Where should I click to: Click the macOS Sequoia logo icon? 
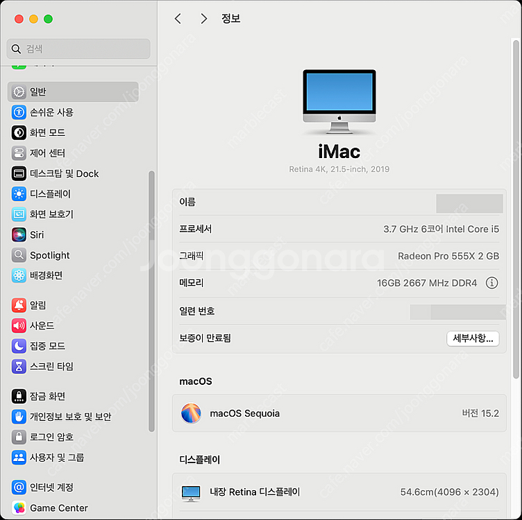pyautogui.click(x=191, y=413)
